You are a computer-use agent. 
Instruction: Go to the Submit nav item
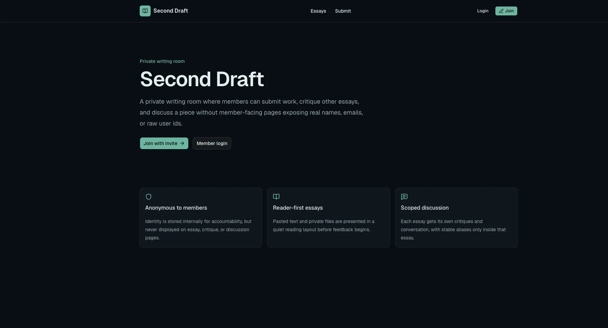pyautogui.click(x=343, y=11)
